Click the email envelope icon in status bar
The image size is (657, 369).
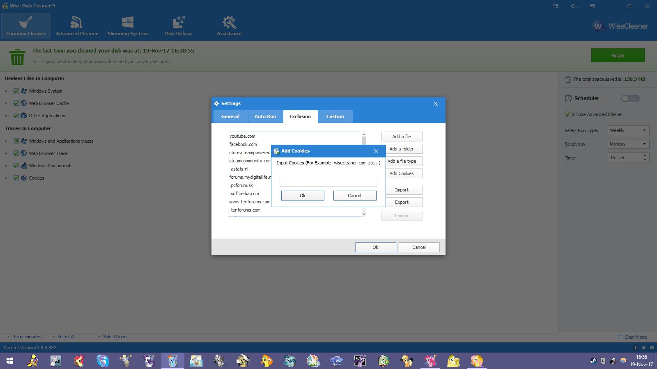click(652, 348)
